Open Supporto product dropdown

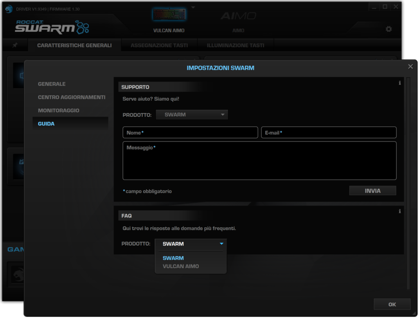coord(192,114)
